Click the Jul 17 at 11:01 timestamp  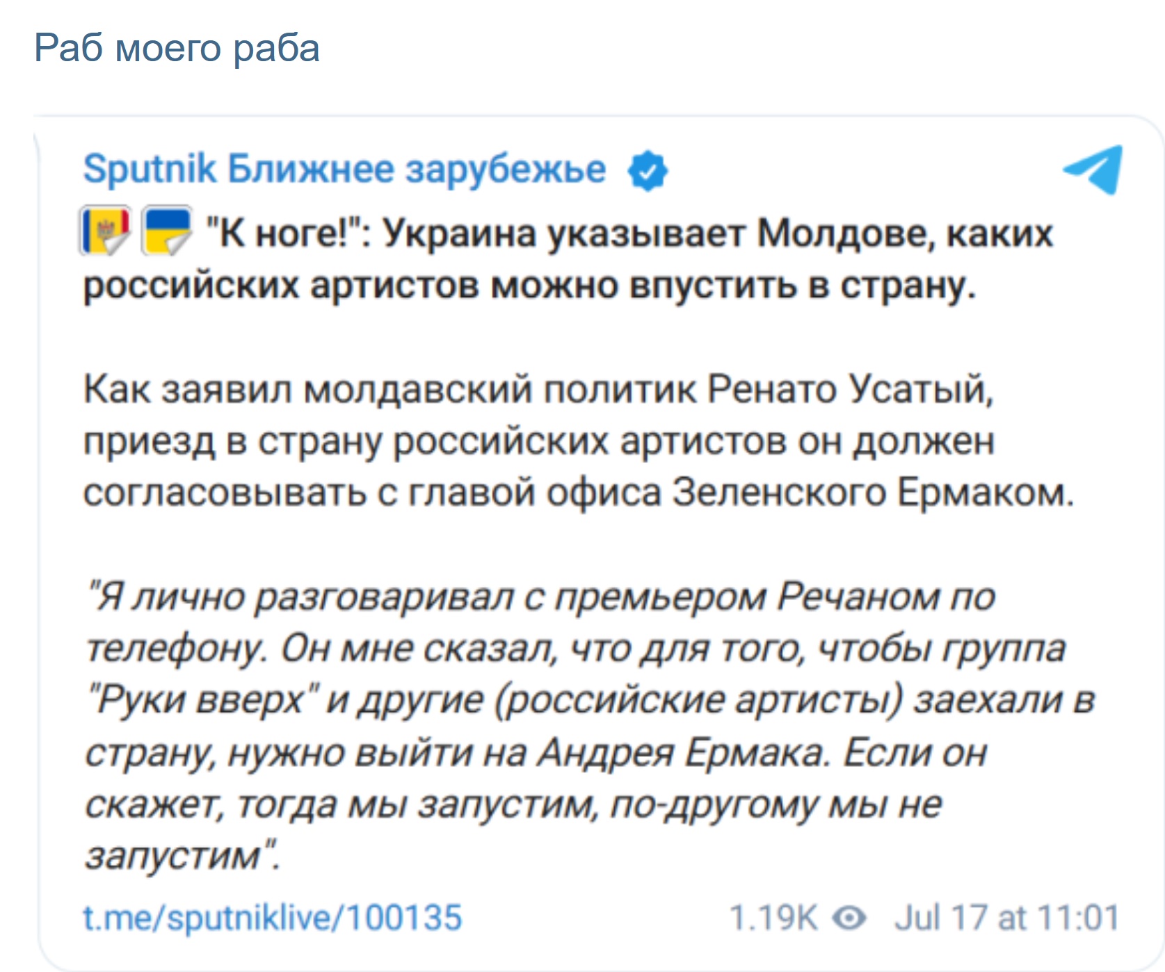click(1007, 918)
